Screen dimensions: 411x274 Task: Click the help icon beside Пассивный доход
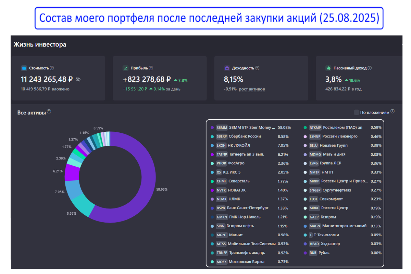370,68
